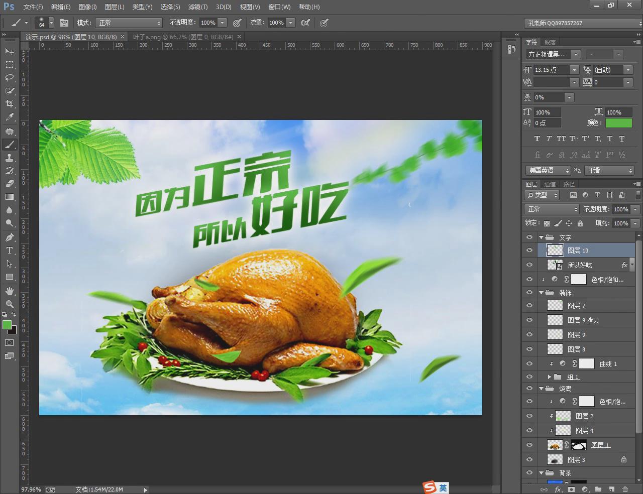Open the 美国英语 language dropdown
The width and height of the screenshot is (643, 494).
click(x=548, y=170)
